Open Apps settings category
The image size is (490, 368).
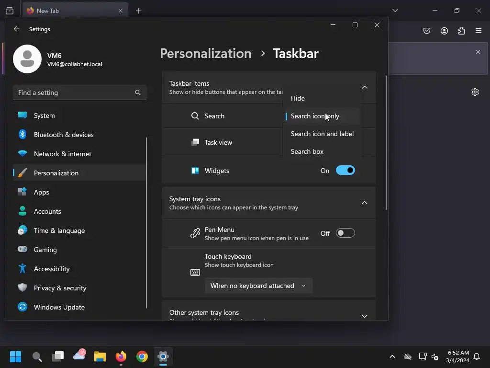click(79, 192)
